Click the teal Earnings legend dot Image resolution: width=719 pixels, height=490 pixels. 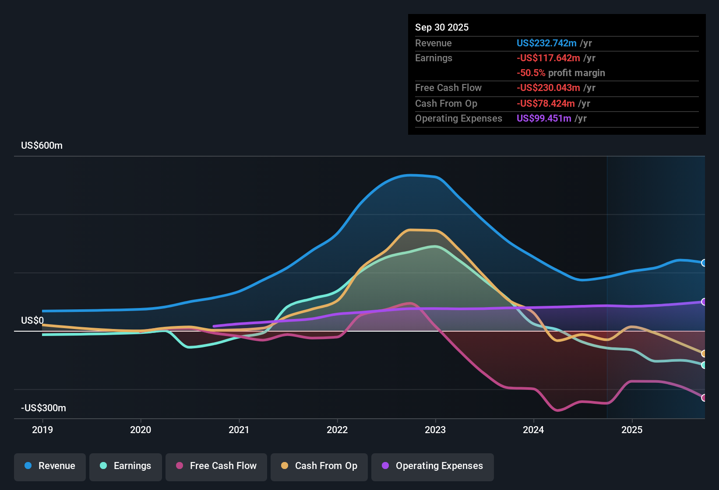[x=104, y=466]
